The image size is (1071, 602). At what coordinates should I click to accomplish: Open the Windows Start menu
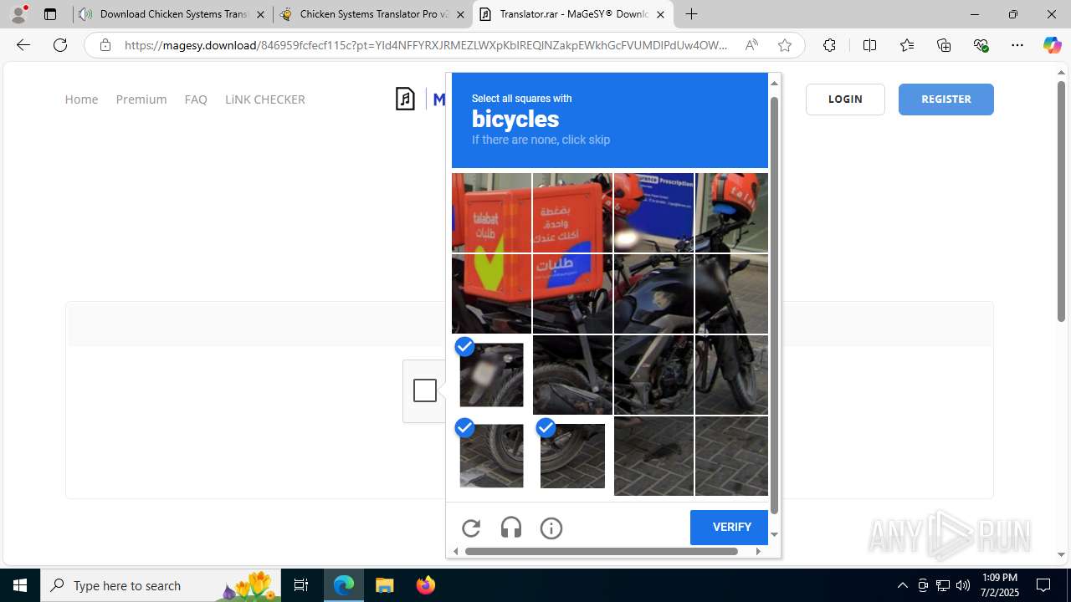pos(20,585)
